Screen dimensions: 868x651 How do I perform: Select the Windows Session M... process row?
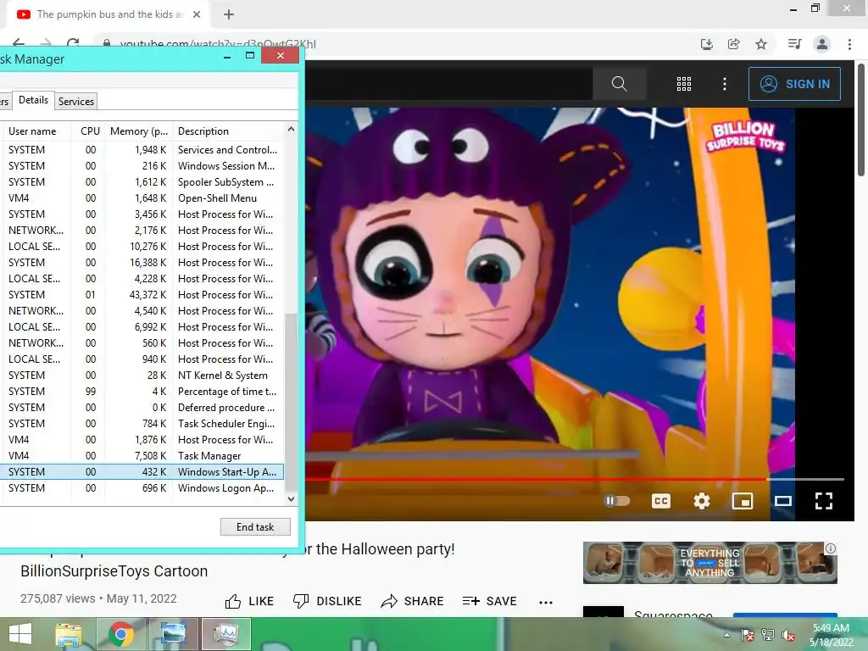[142, 166]
